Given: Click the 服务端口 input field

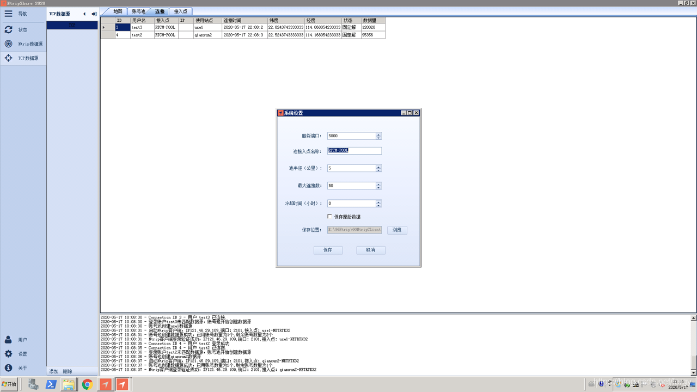Looking at the screenshot, I should (351, 136).
